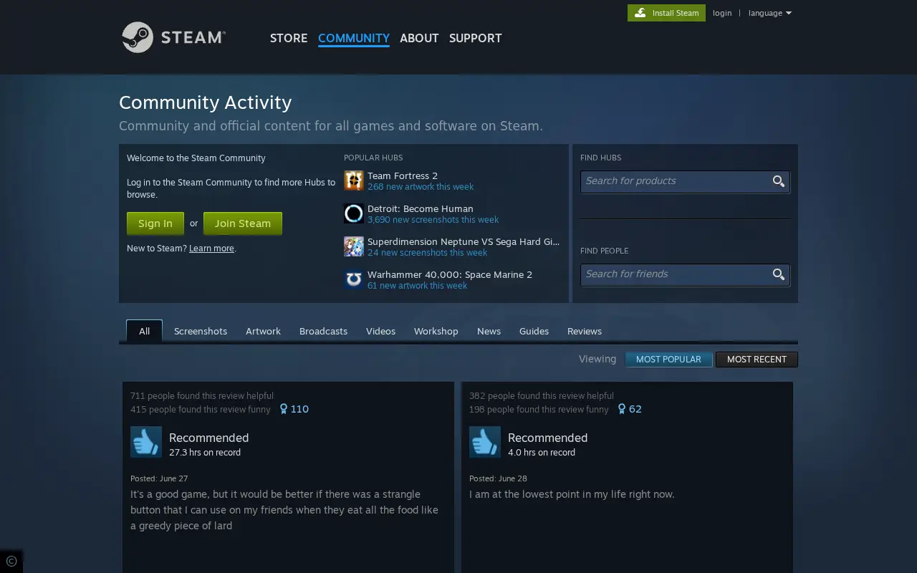Switch to the Broadcasts tab
This screenshot has width=917, height=573.
(323, 331)
